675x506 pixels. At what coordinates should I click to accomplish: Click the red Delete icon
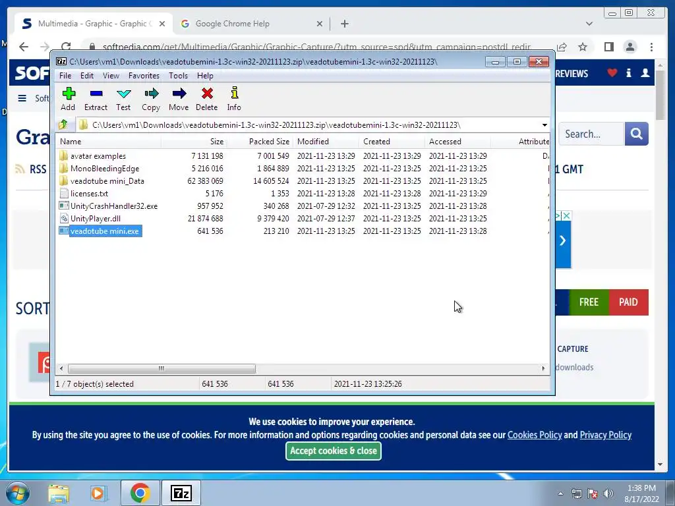coord(206,99)
